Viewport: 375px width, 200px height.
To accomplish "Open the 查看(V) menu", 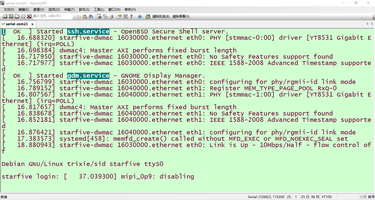I will coord(39,10).
